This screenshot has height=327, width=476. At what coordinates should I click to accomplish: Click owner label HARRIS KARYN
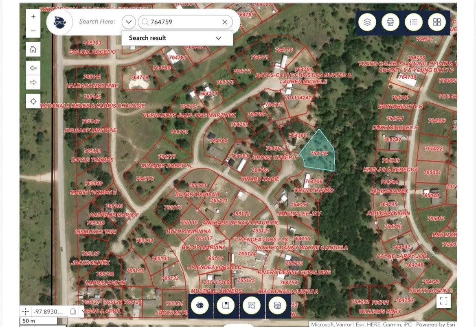click(105, 283)
